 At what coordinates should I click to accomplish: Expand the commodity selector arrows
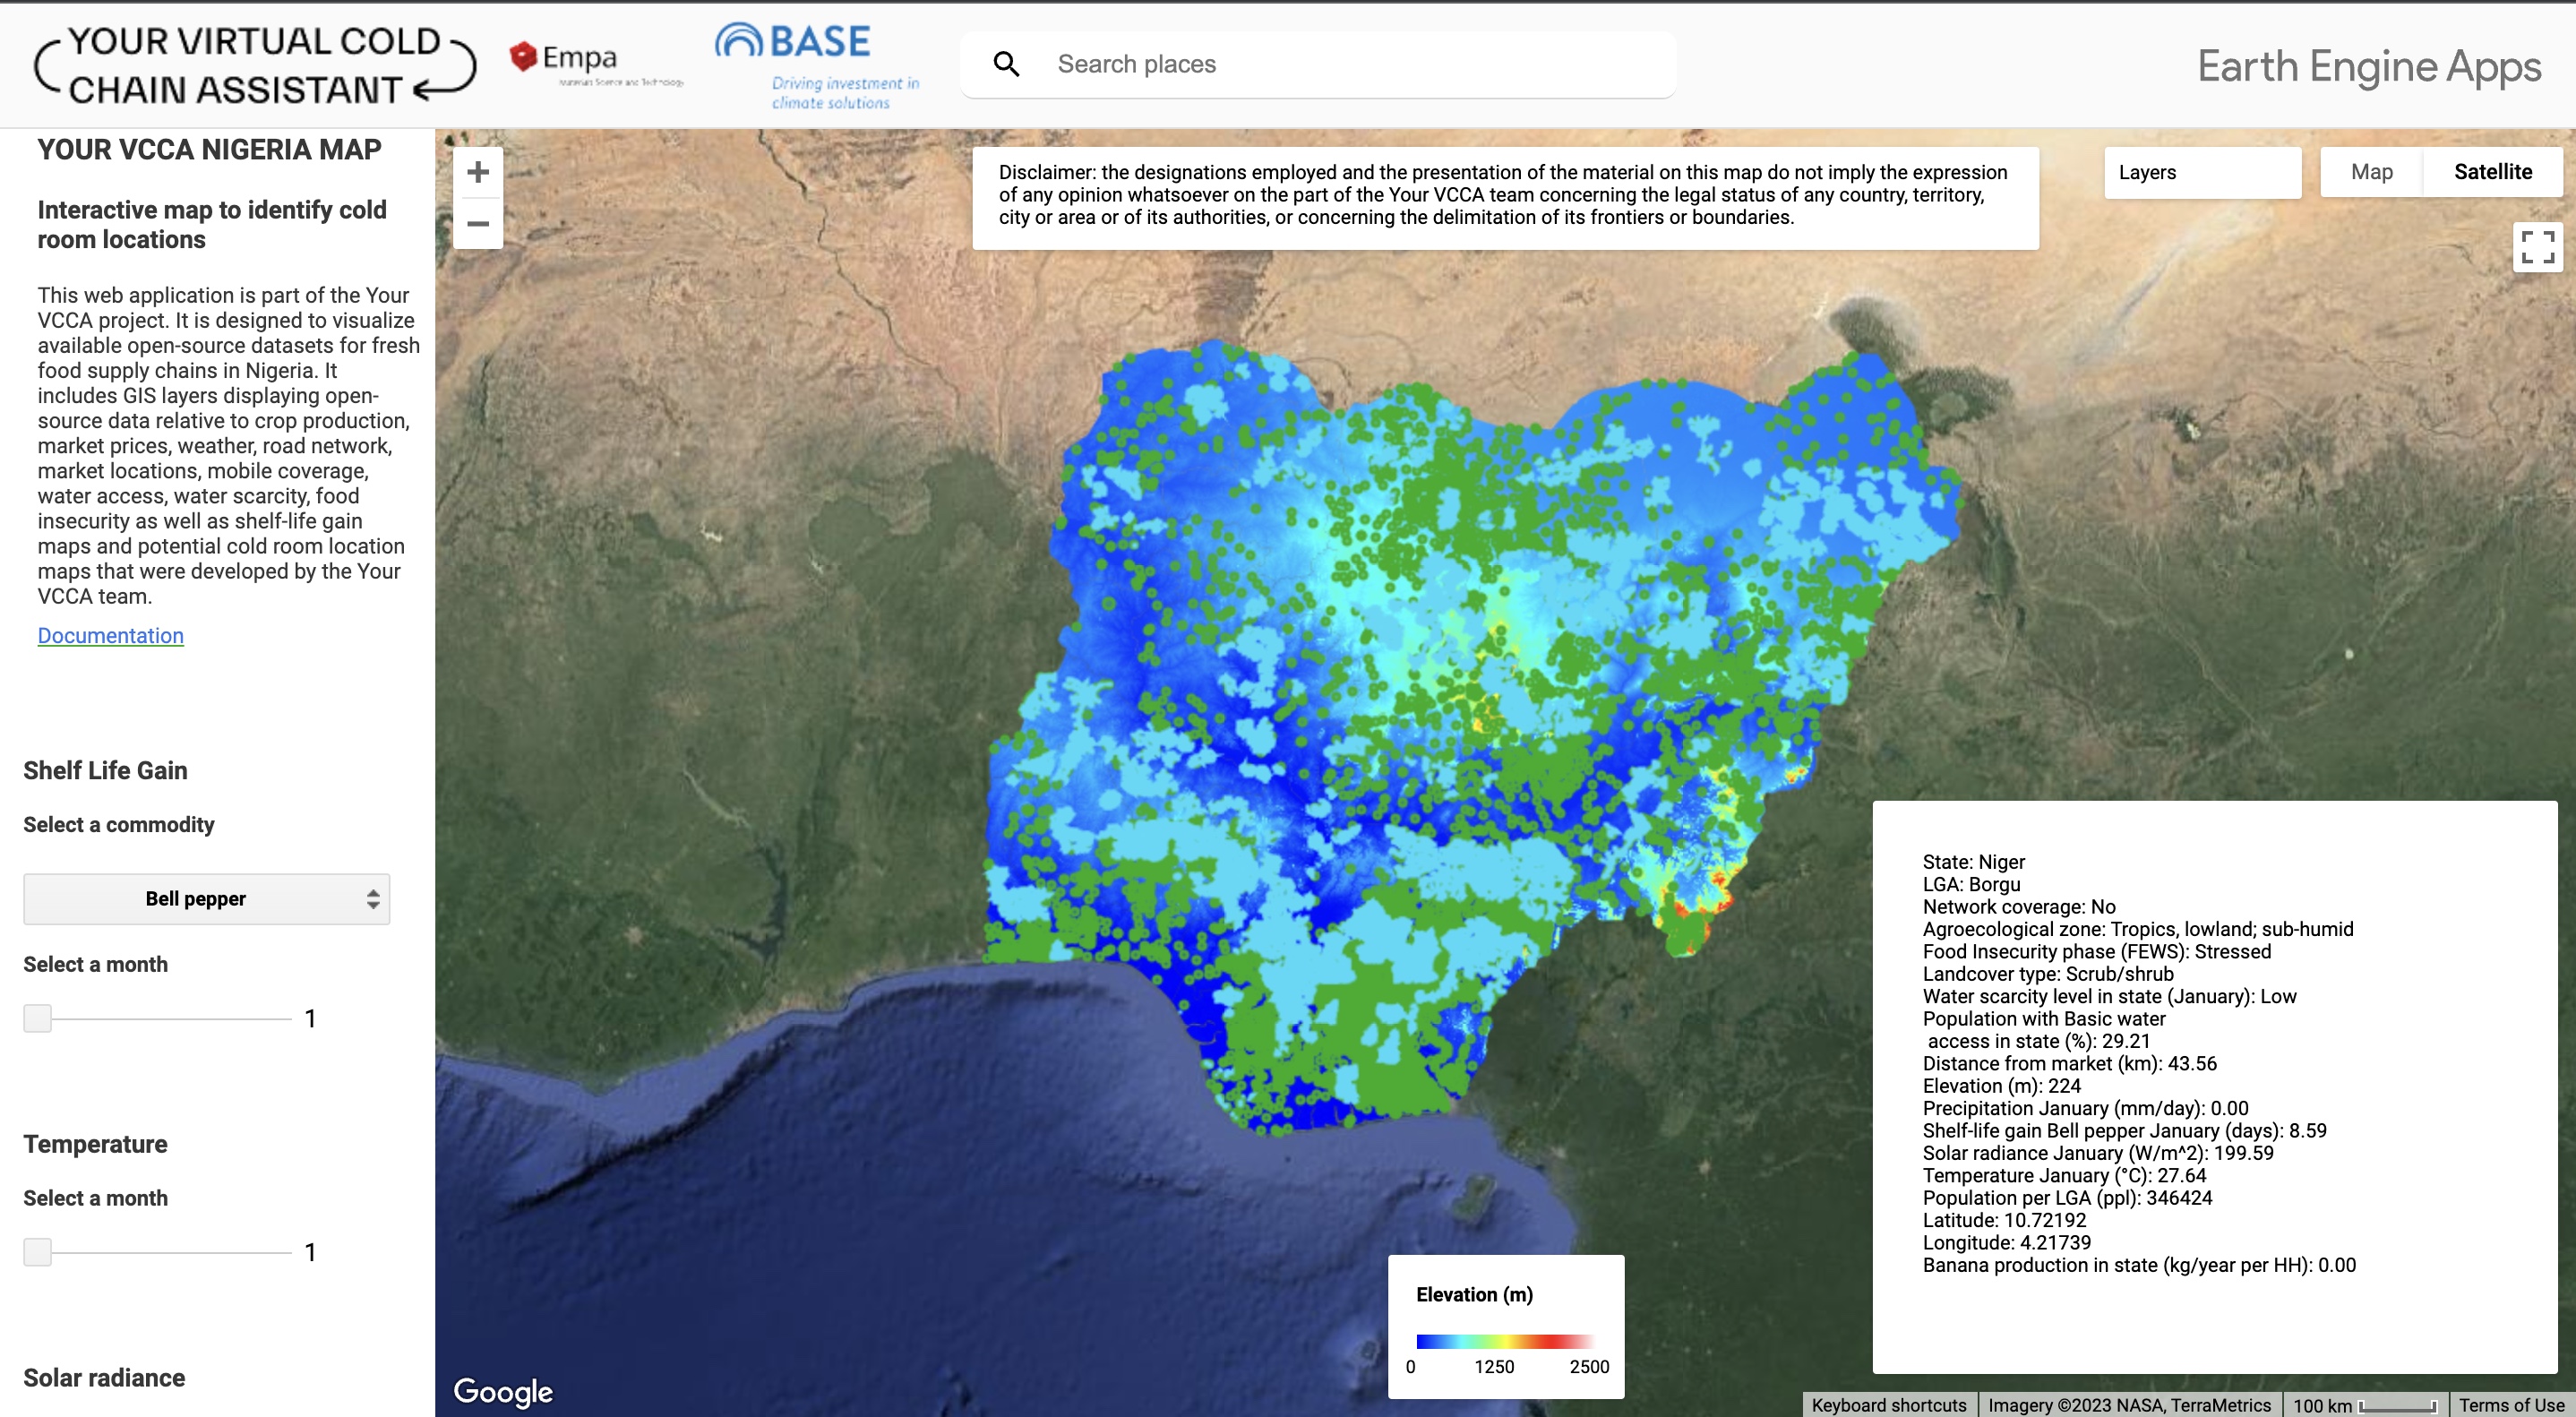[371, 898]
